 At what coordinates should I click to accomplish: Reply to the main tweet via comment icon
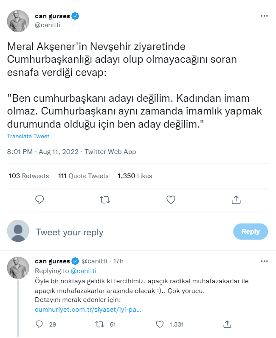point(39,199)
